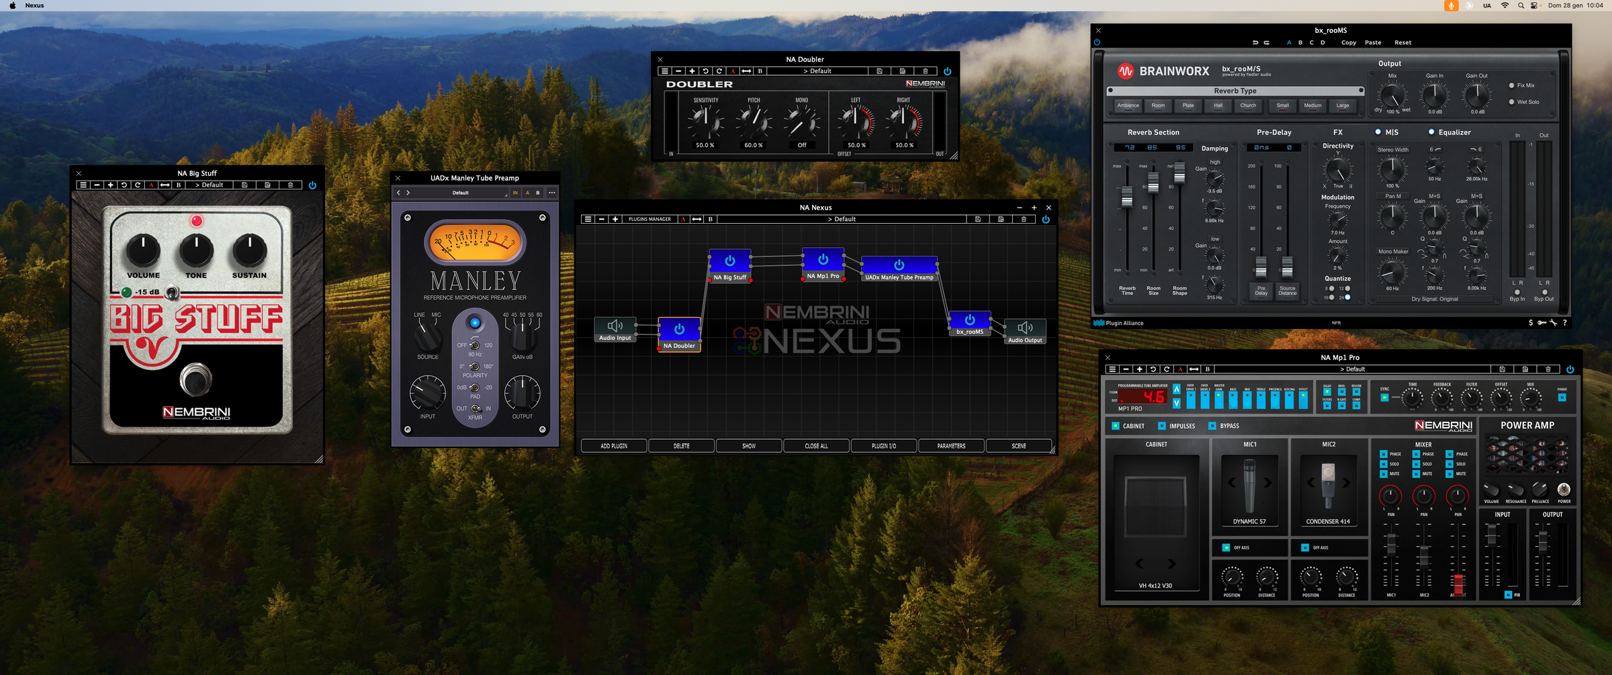Viewport: 1612px width, 675px height.
Task: Open the Default preset menu in NA Big Stuff
Action: click(x=210, y=185)
